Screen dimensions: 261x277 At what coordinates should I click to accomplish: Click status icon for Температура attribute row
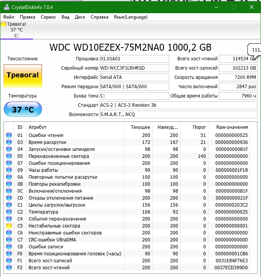click(9, 212)
